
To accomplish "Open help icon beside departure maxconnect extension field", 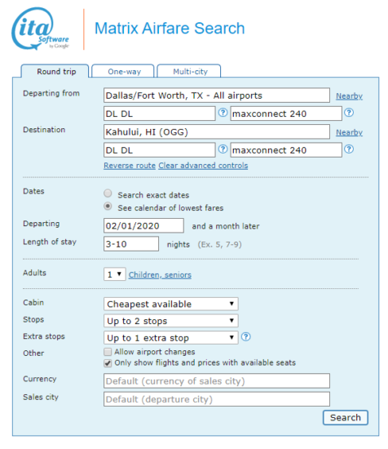I will pyautogui.click(x=349, y=113).
